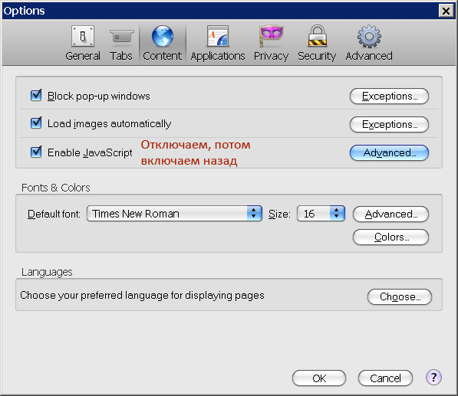Uncheck Block pop-up windows checkbox
Viewport: 458px width, 396px height.
click(x=36, y=95)
